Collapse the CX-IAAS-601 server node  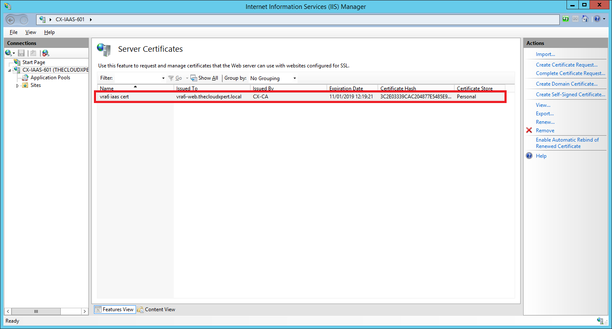[9, 70]
